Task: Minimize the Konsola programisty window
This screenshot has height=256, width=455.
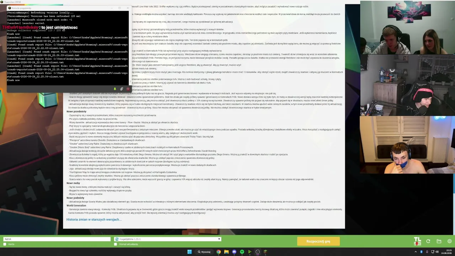Action: (x=112, y=8)
